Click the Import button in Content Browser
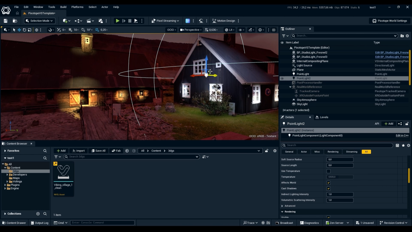Image resolution: width=412 pixels, height=232 pixels. click(x=78, y=151)
